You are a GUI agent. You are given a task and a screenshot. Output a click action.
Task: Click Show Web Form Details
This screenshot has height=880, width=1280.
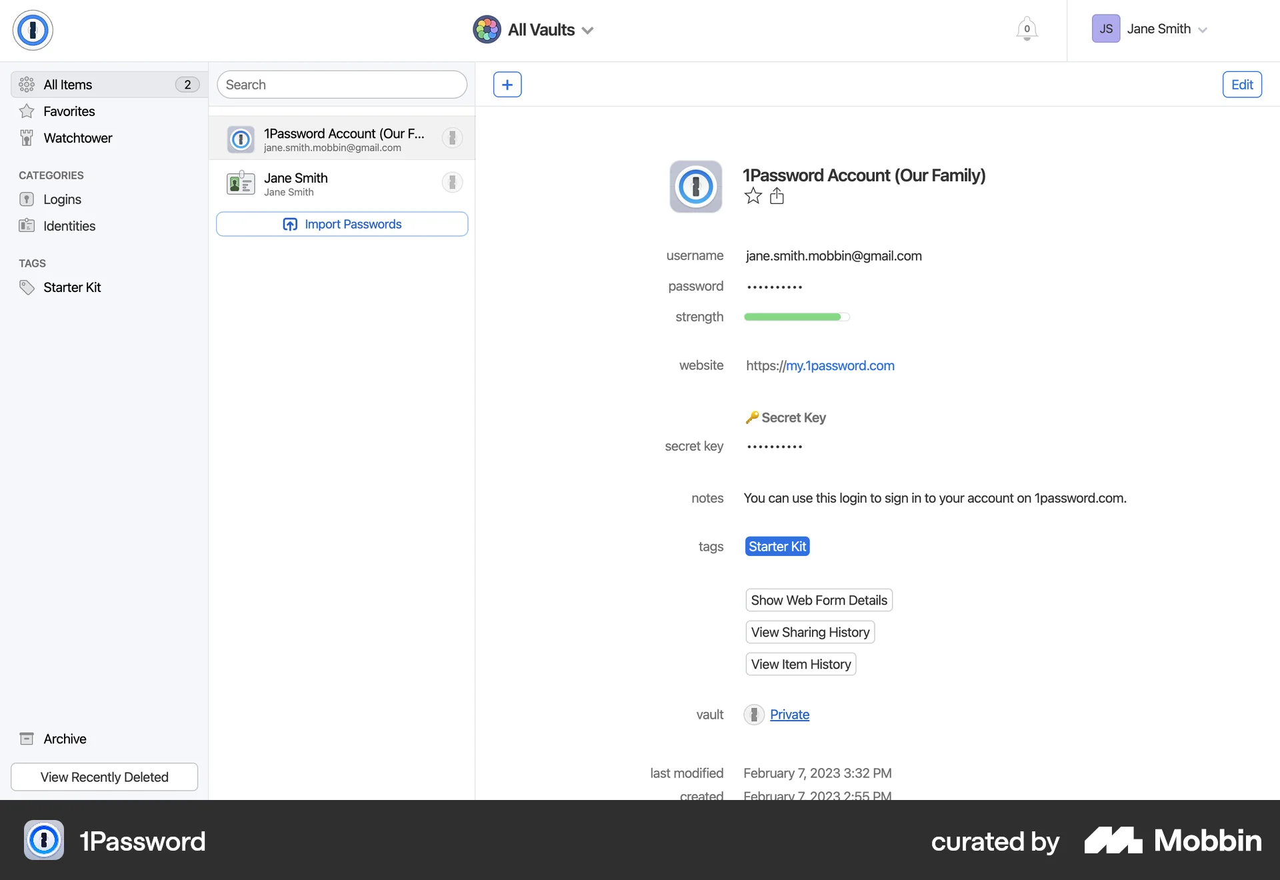[818, 599]
